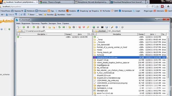Click the orange folder toolbar icon
172x96 pixels.
(54, 27)
